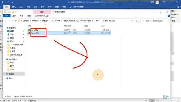
Task: Switch to the 共享 ribbon tab
Action: coord(21,16)
